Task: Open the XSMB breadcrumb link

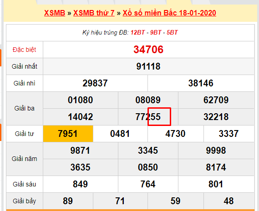Action: coord(55,13)
